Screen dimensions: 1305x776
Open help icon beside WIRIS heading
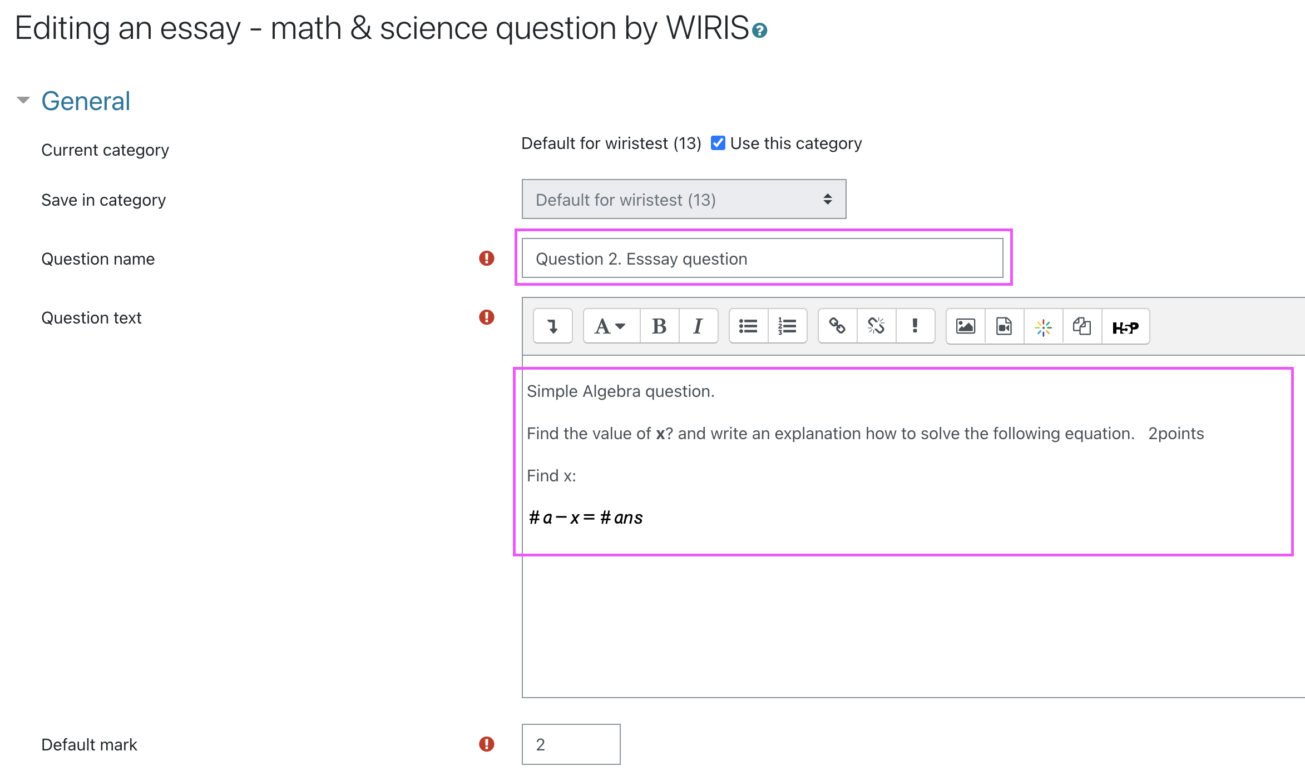click(x=759, y=30)
